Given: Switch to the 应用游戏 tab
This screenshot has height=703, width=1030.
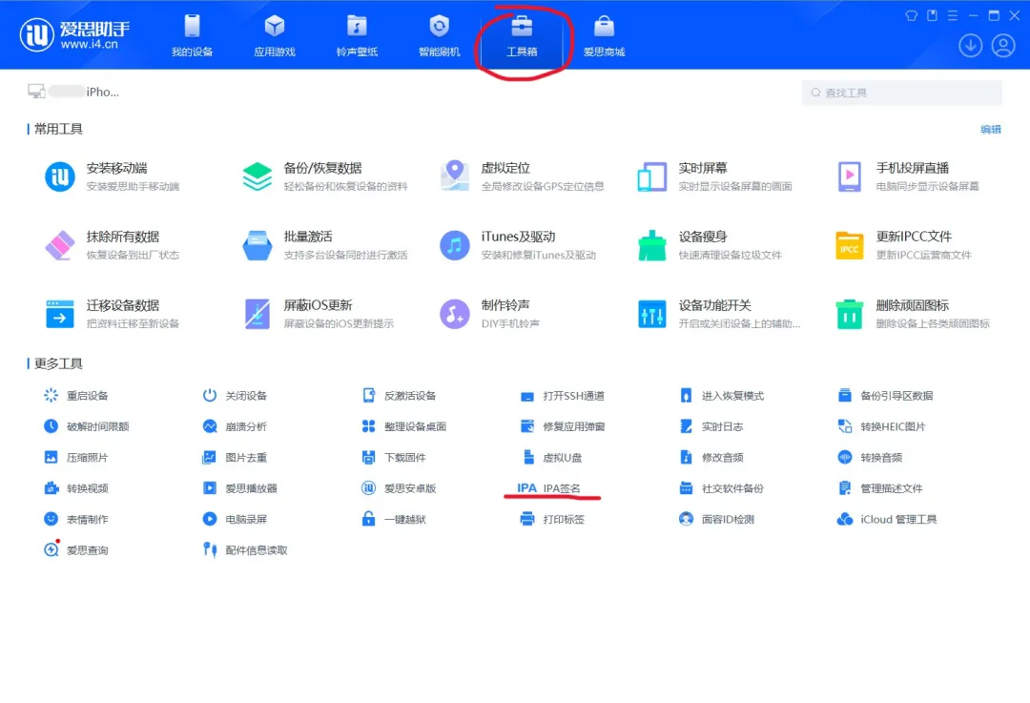Looking at the screenshot, I should pos(275,35).
